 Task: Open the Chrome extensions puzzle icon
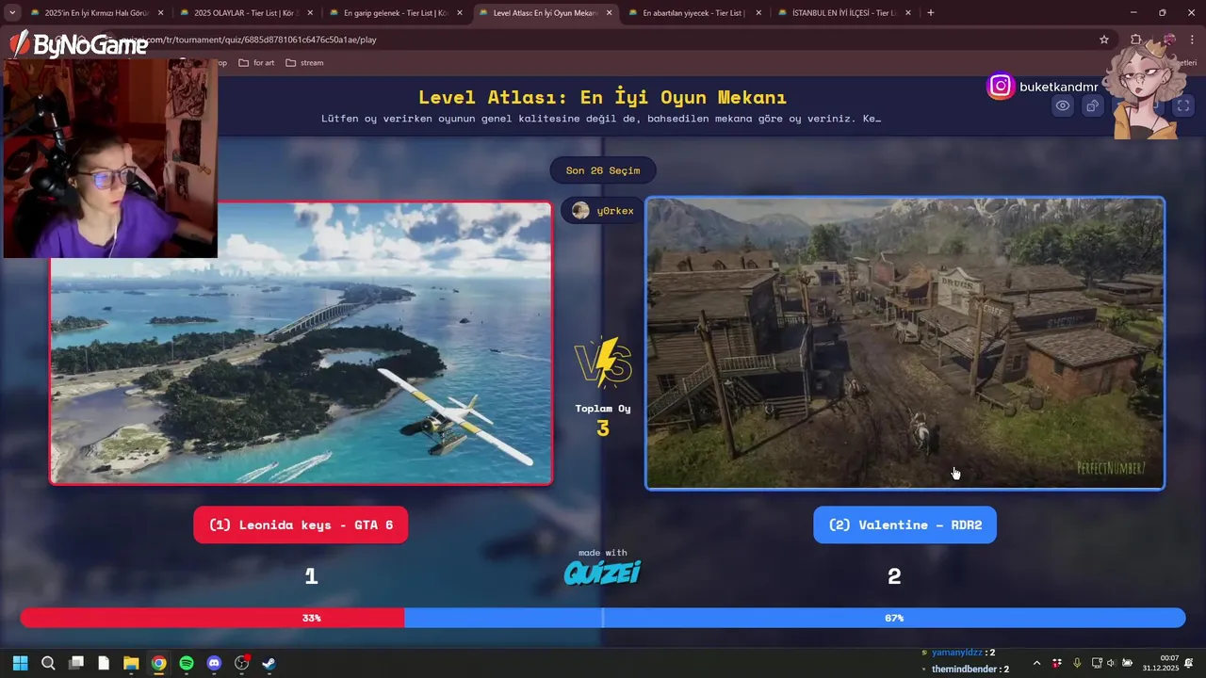pyautogui.click(x=1135, y=40)
